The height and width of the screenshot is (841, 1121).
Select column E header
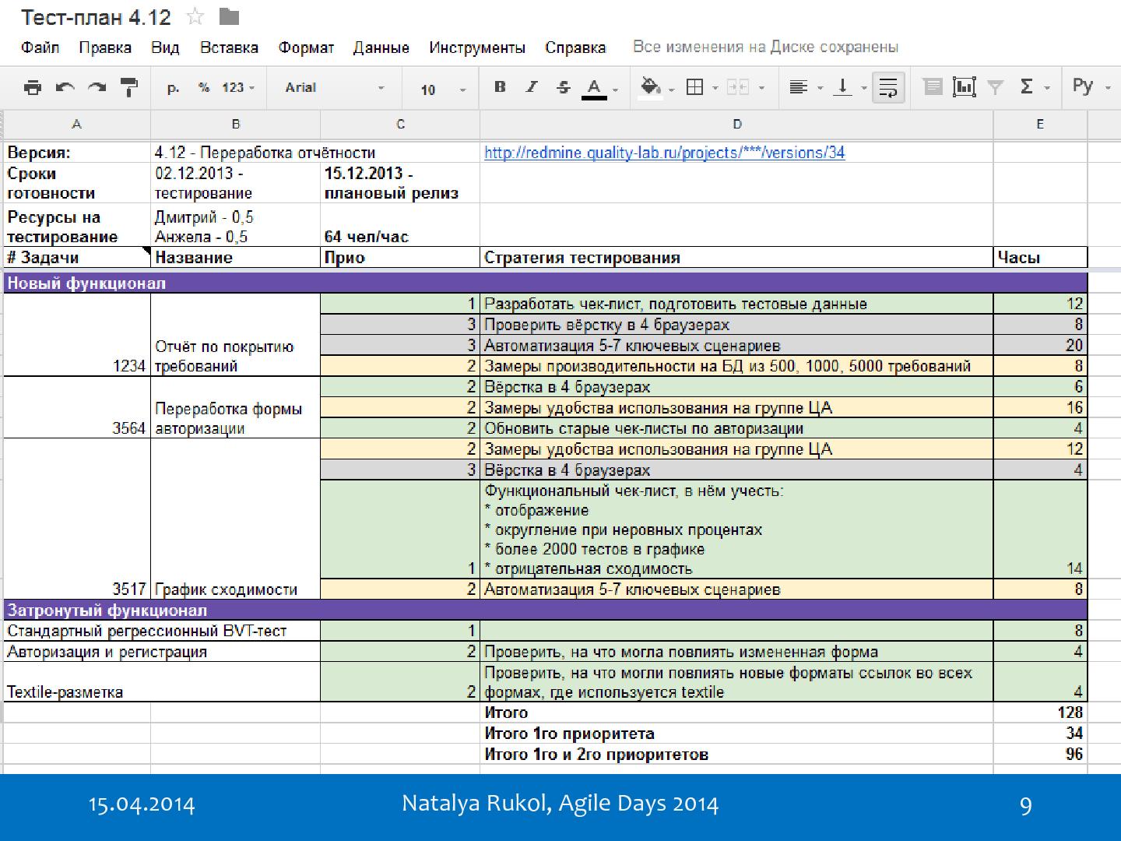pos(1040,124)
